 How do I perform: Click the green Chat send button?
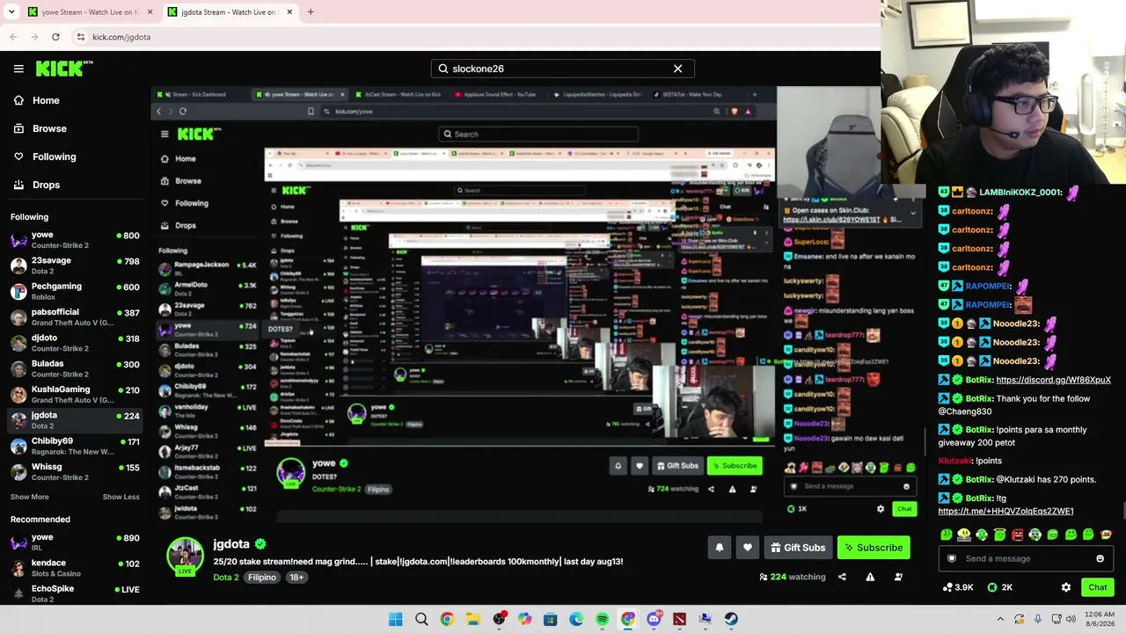pyautogui.click(x=1097, y=587)
